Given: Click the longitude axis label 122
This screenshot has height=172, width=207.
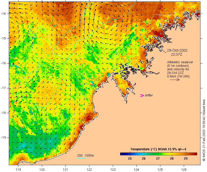Looking at the screenshot, I should click(89, 169).
